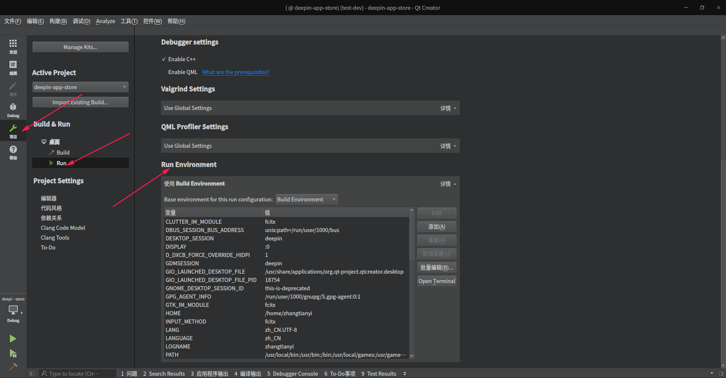The image size is (726, 378).
Task: Switch to Edit mode in sidebar
Action: tap(13, 67)
